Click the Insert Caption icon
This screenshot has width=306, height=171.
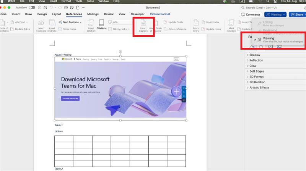point(143,23)
